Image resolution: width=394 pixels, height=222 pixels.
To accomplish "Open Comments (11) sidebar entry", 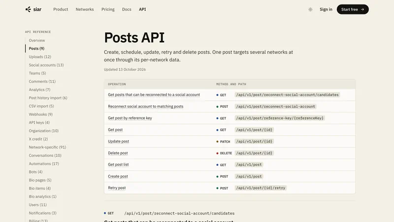I will (x=42, y=81).
